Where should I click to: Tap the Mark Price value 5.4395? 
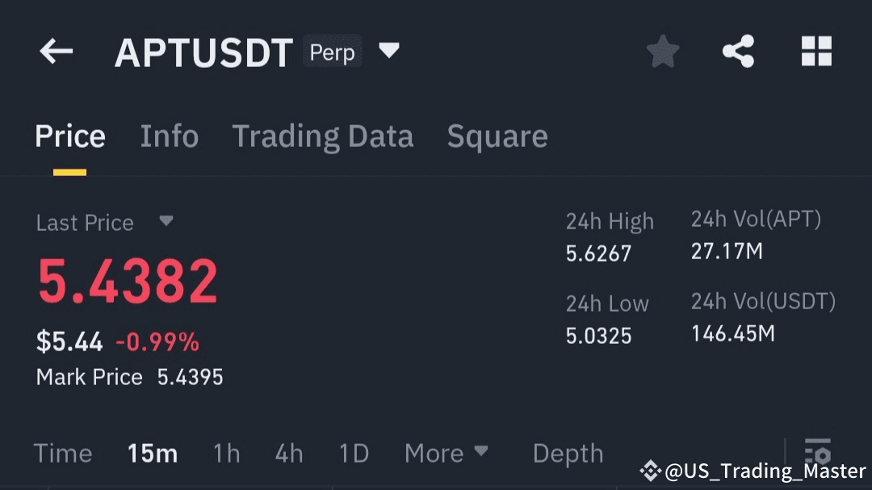click(x=190, y=377)
